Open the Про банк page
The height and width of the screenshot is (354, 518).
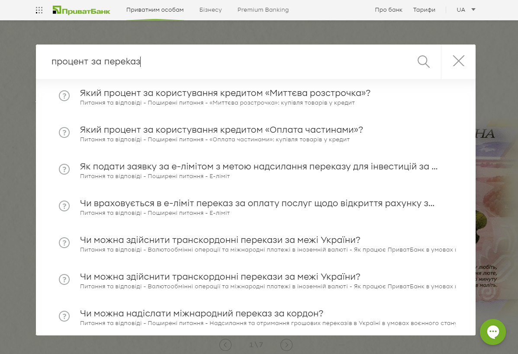[x=388, y=9]
